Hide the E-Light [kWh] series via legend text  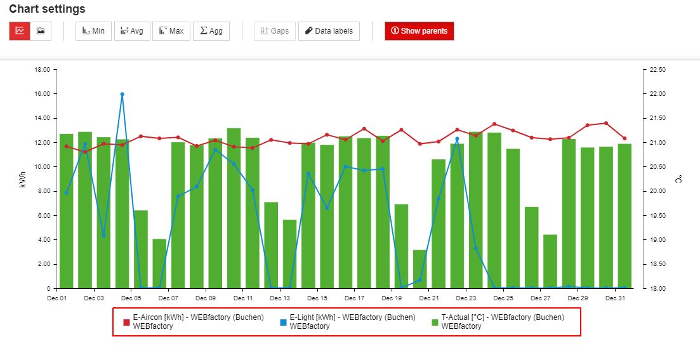(x=352, y=317)
